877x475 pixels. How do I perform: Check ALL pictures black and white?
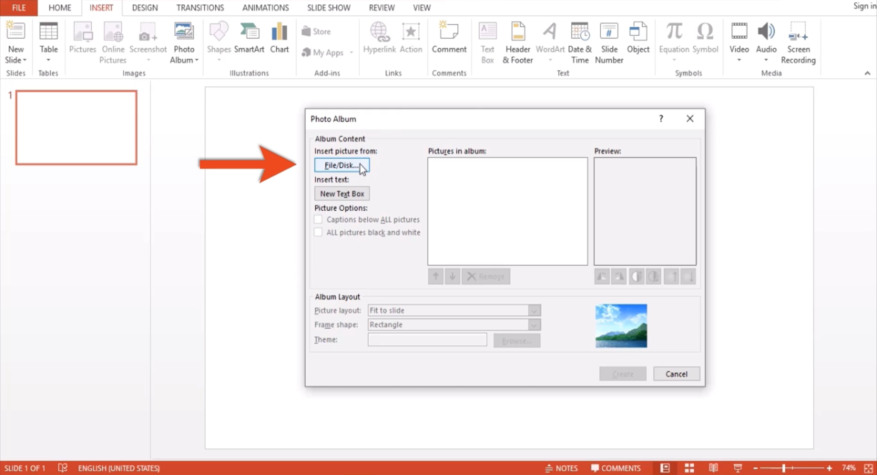[318, 232]
